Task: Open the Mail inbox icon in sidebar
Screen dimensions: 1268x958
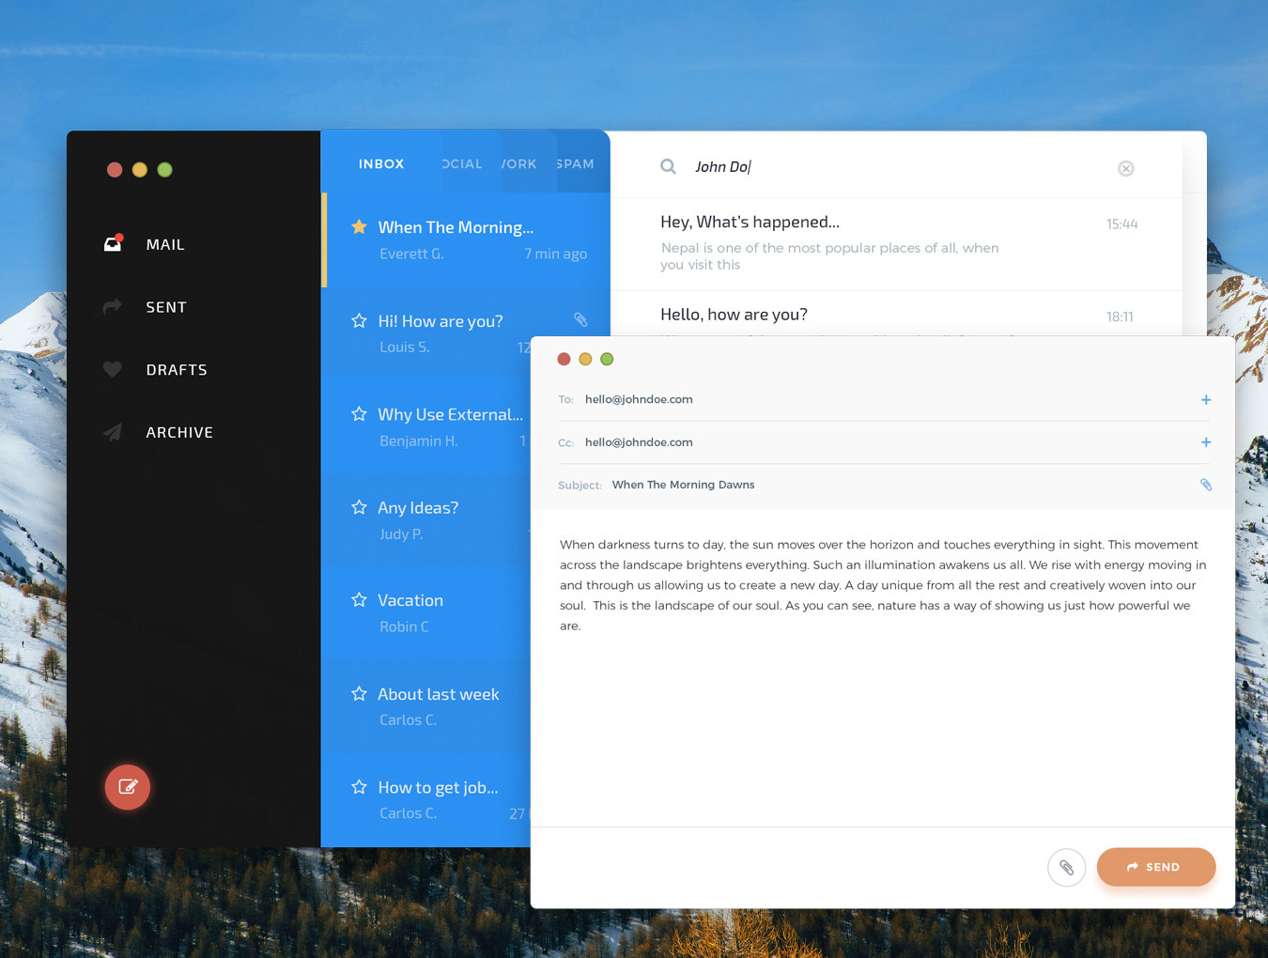Action: 113,244
